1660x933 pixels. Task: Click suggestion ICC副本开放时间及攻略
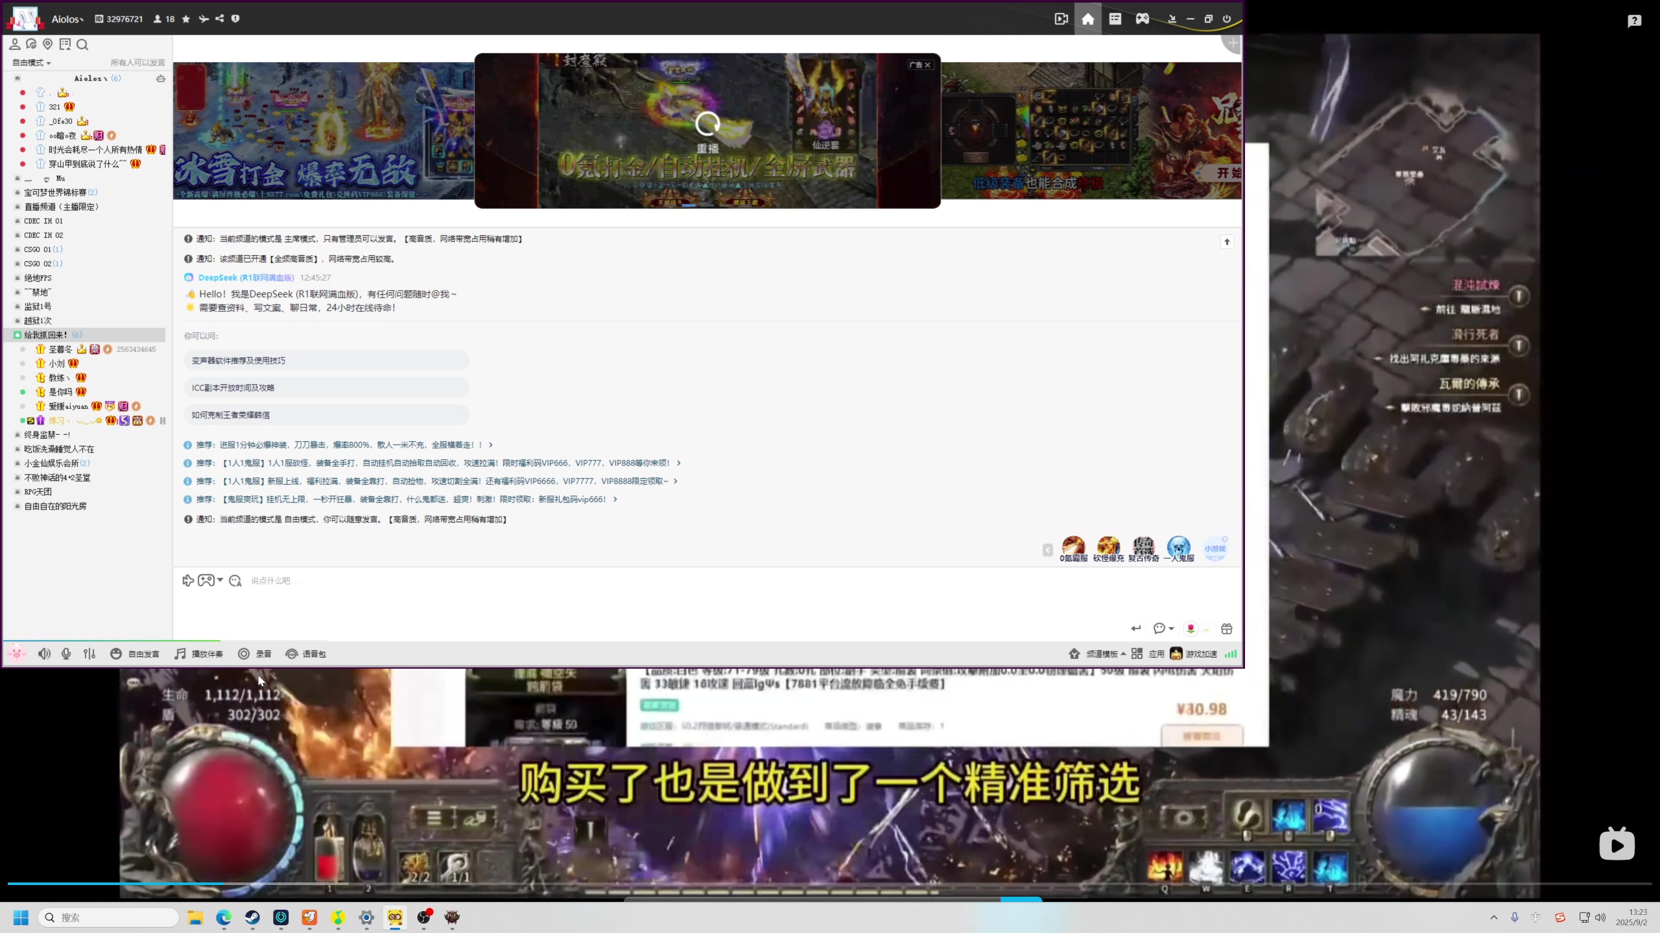[x=326, y=387]
